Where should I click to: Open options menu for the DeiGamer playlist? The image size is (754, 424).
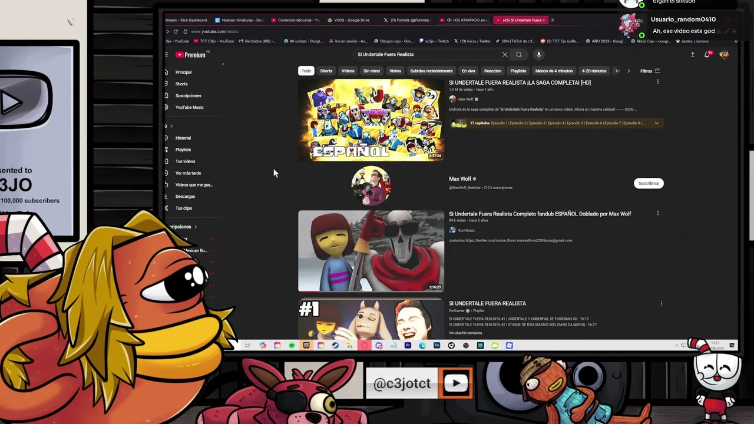pos(661,303)
